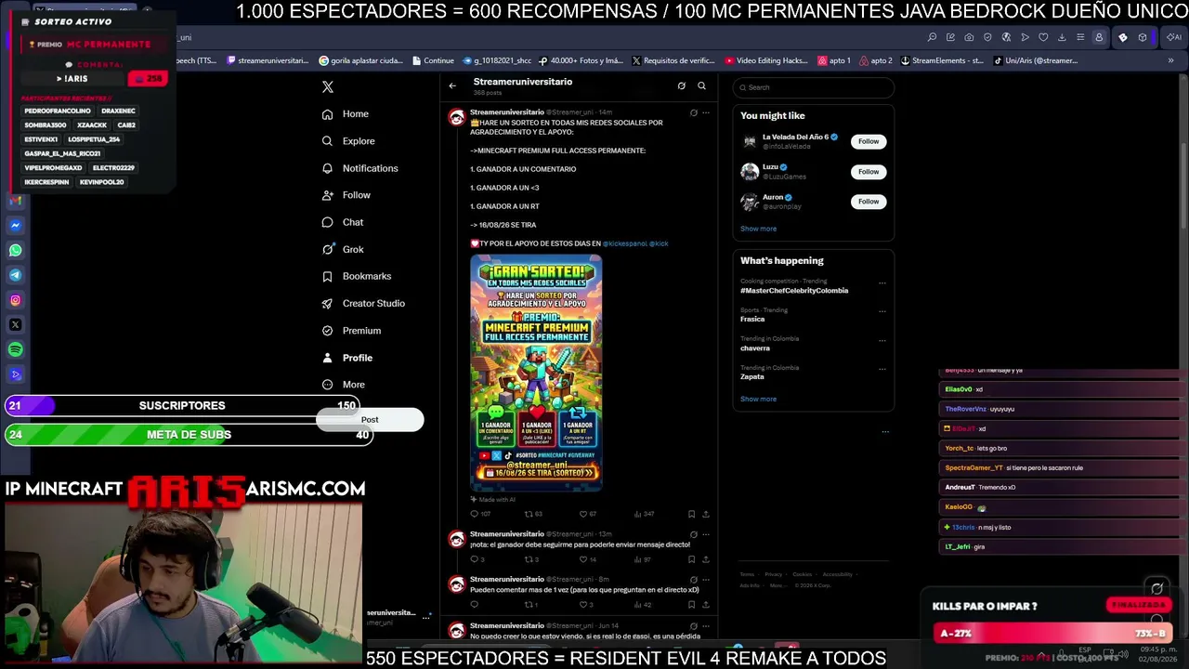Open the Zapata trending topic
Screen dimensions: 1189x669
(752, 377)
